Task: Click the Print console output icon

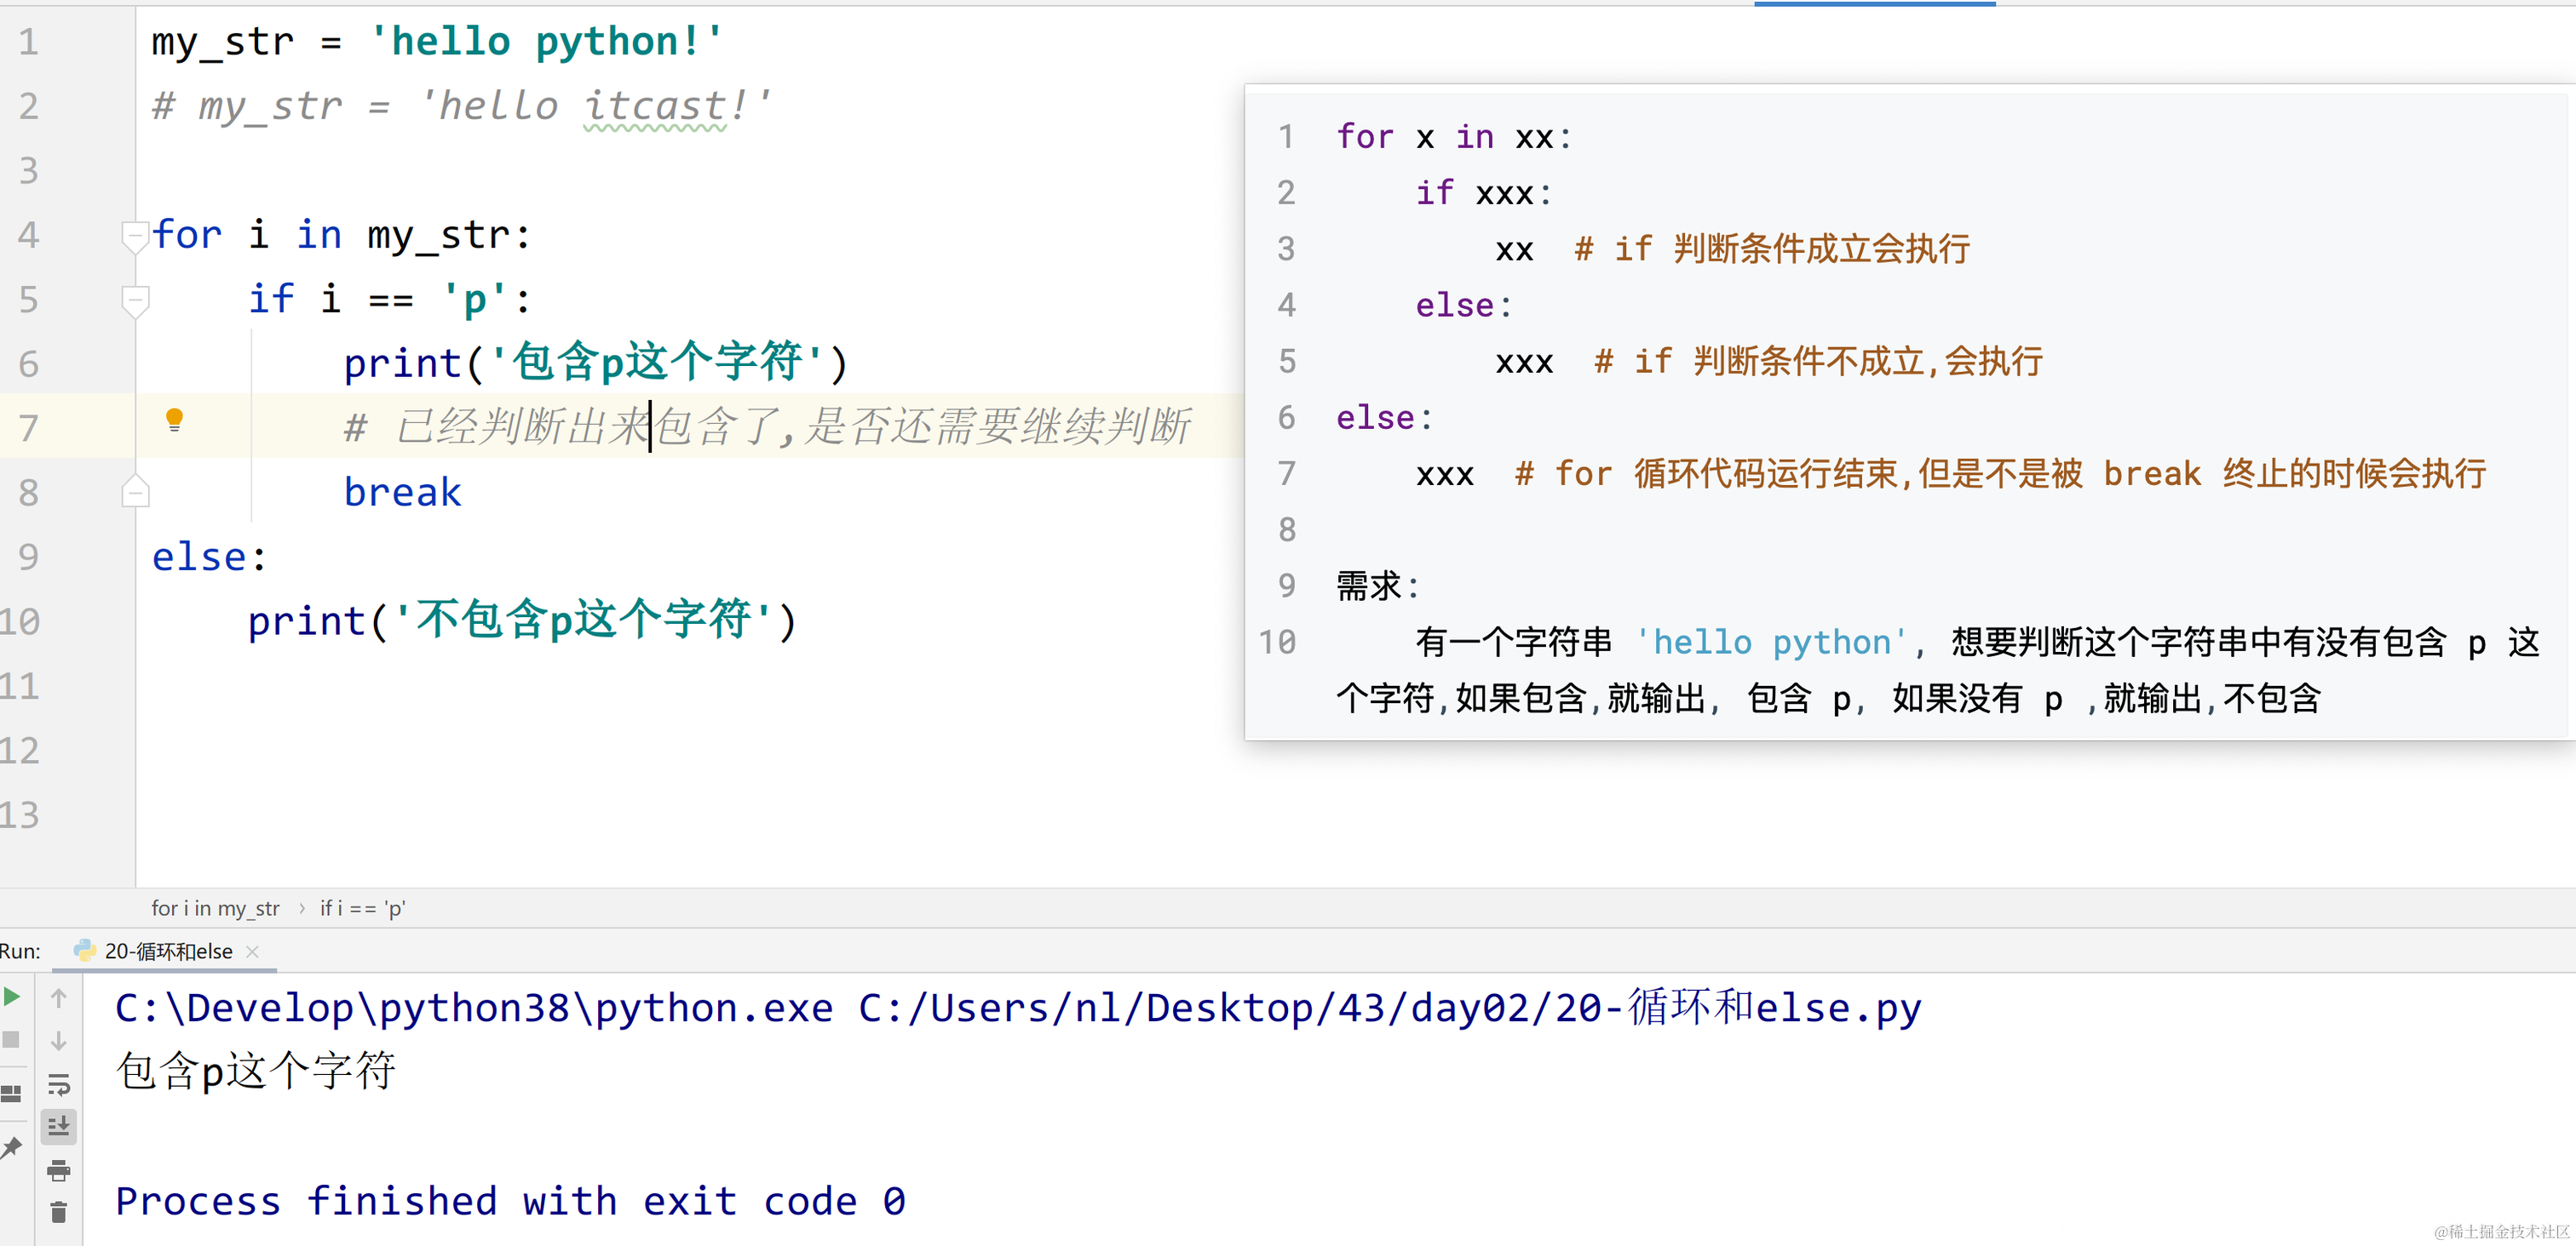Action: pyautogui.click(x=59, y=1170)
